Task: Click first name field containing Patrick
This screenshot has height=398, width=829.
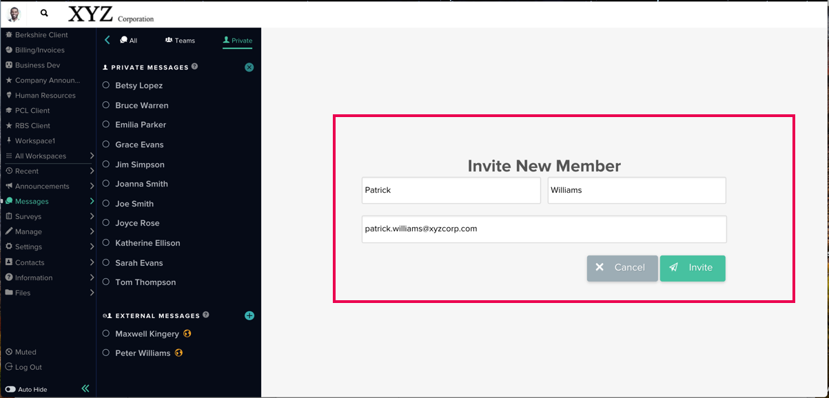Action: (x=451, y=190)
